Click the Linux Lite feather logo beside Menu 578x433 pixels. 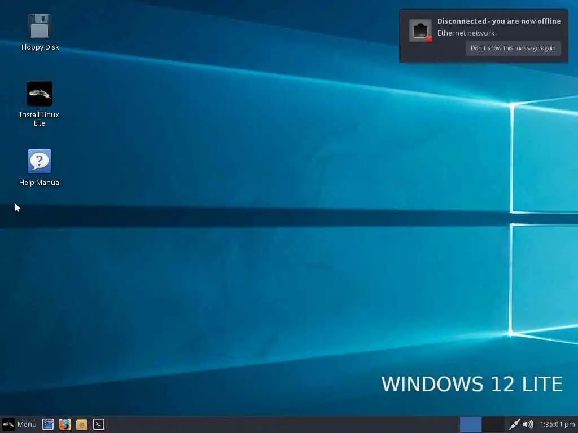[8, 425]
